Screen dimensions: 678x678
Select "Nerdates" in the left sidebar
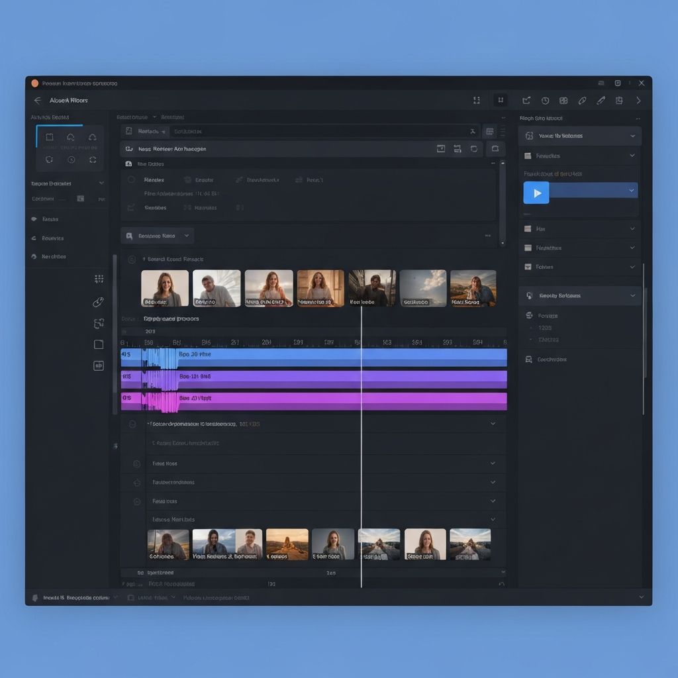click(53, 256)
